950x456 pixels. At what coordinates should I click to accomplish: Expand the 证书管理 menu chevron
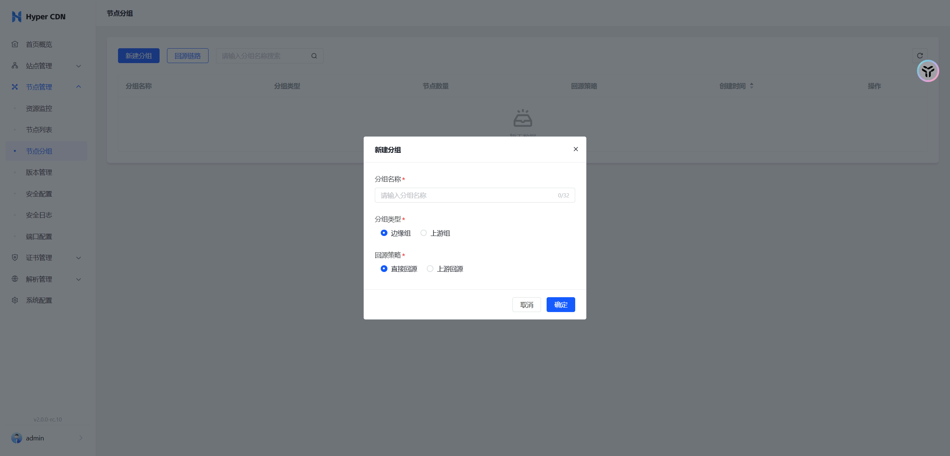79,258
